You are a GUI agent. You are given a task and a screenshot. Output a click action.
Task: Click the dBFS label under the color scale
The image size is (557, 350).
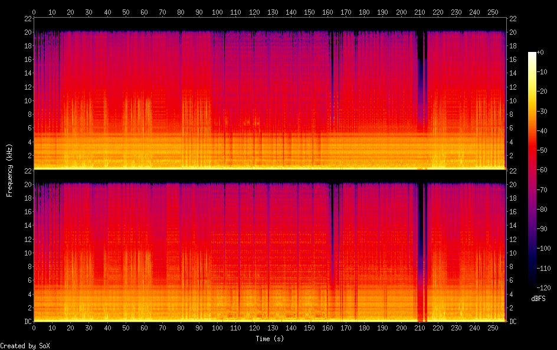[538, 299]
